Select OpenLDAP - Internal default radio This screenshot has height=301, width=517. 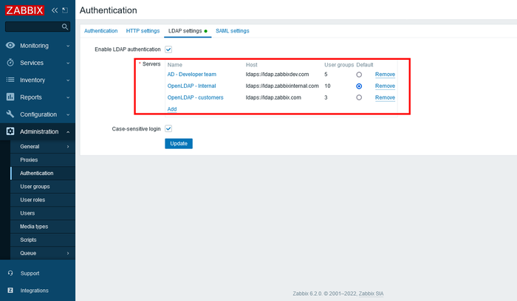click(x=359, y=86)
